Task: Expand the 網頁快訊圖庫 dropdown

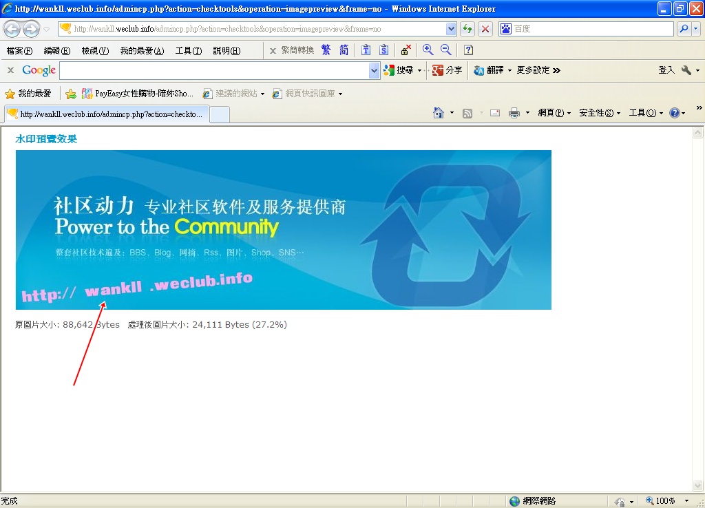Action: tap(340, 94)
